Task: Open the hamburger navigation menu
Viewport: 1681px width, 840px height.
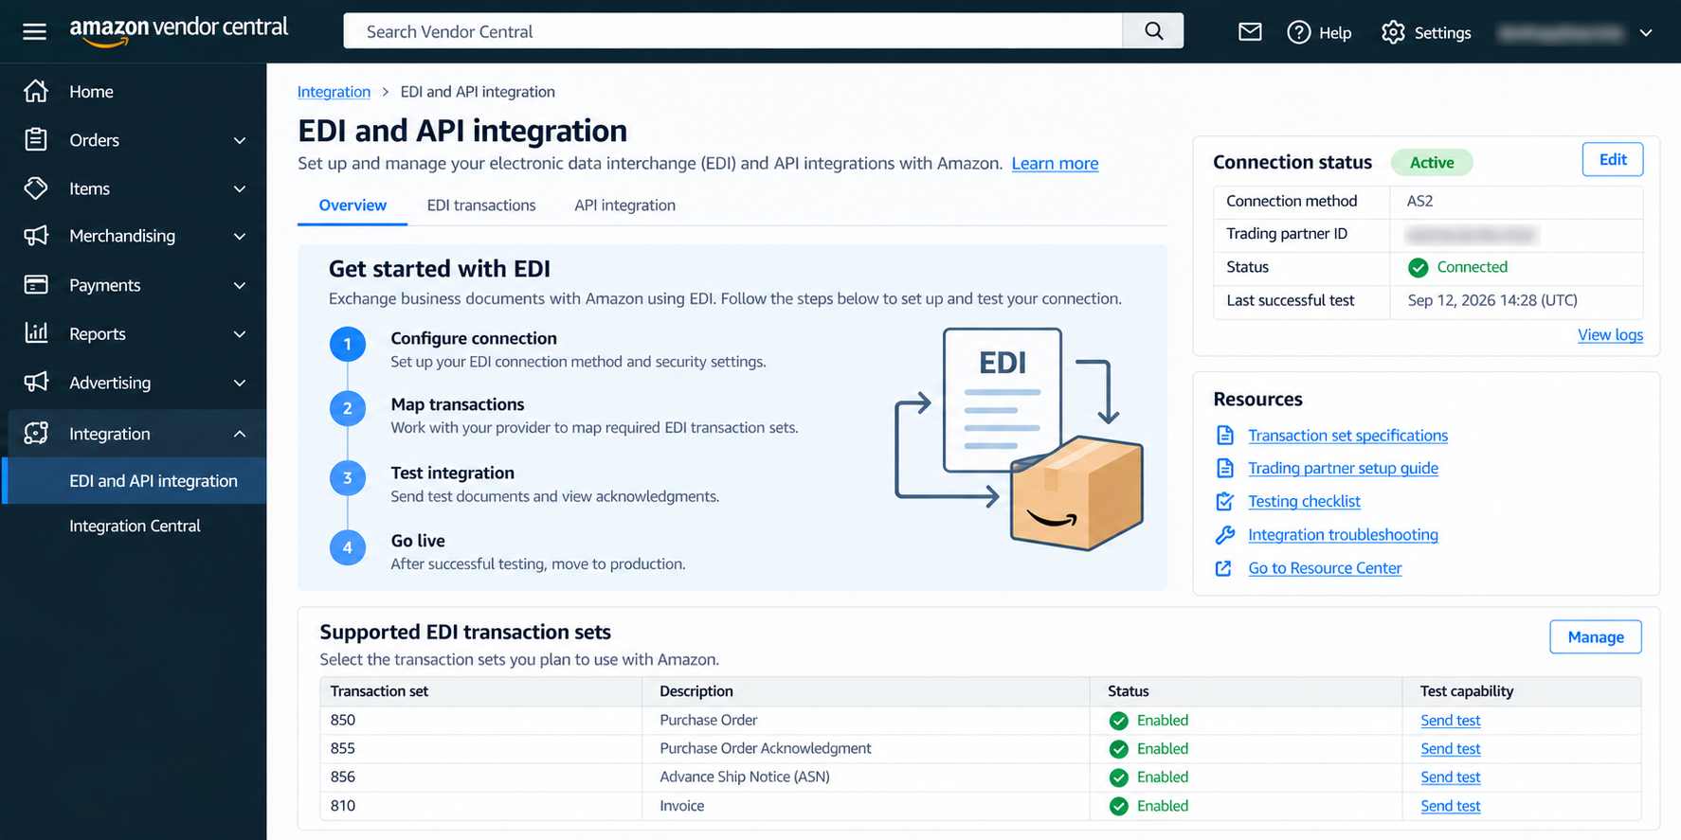Action: coord(35,32)
